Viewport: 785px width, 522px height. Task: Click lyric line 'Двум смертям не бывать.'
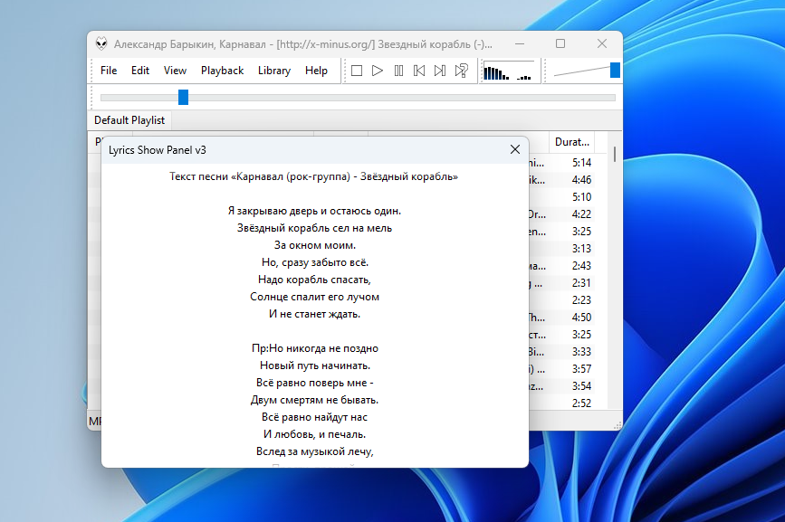pos(314,400)
